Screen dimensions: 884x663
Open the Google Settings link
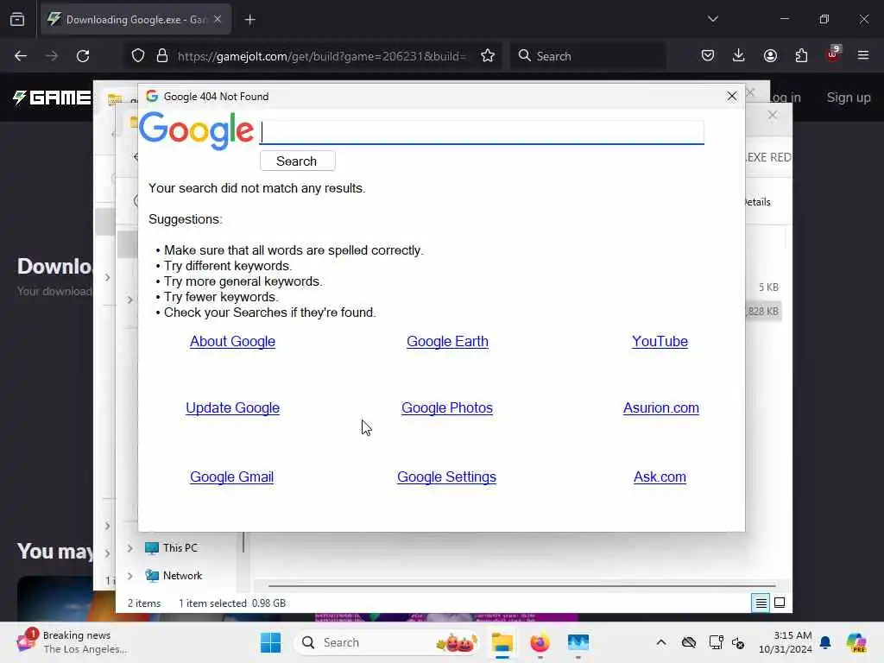click(x=446, y=477)
